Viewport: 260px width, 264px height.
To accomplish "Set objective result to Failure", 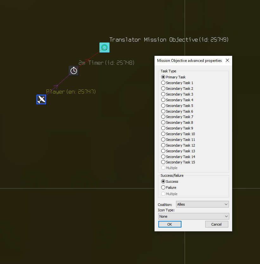I will [x=163, y=188].
